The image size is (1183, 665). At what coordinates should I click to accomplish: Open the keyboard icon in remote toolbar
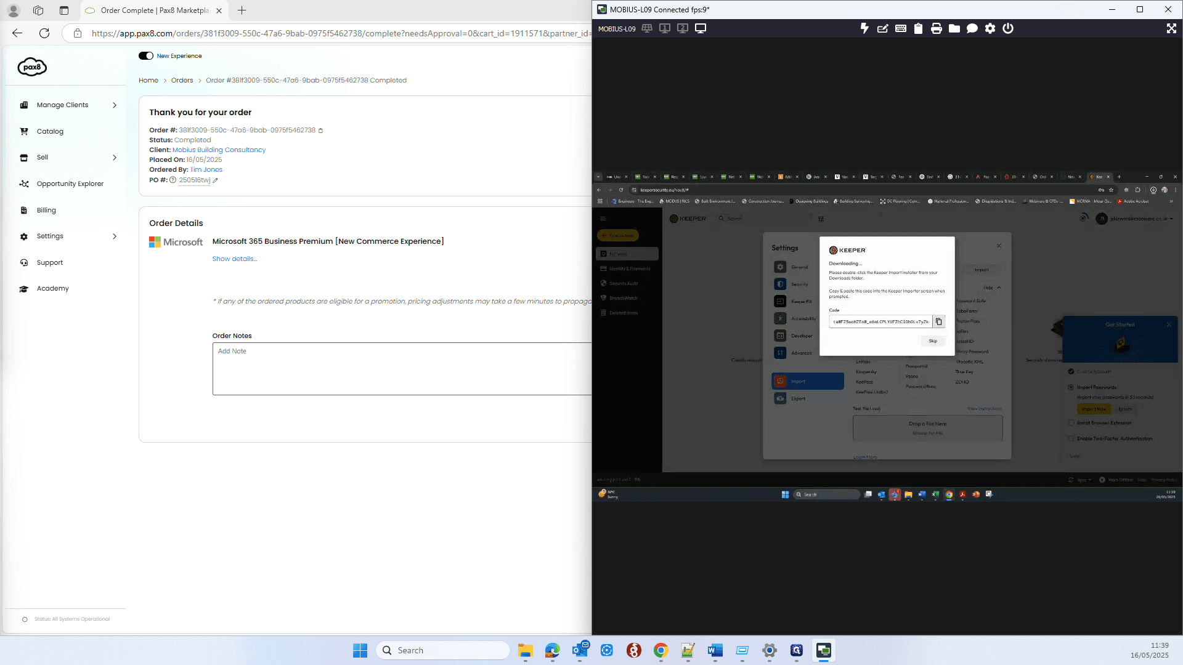pos(900,28)
